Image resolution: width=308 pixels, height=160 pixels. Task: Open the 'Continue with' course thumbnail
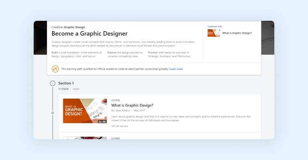pyautogui.click(x=213, y=33)
